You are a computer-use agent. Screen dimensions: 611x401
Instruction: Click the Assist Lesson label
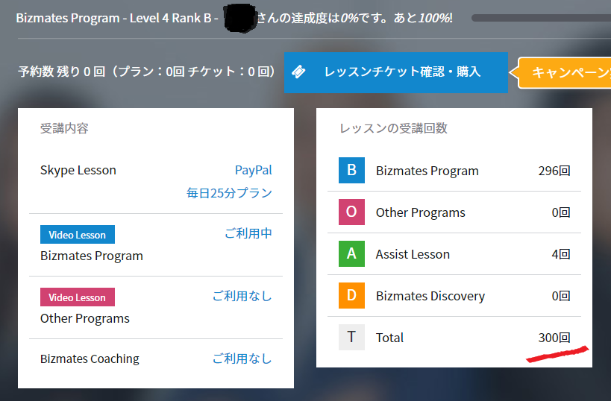tap(413, 254)
